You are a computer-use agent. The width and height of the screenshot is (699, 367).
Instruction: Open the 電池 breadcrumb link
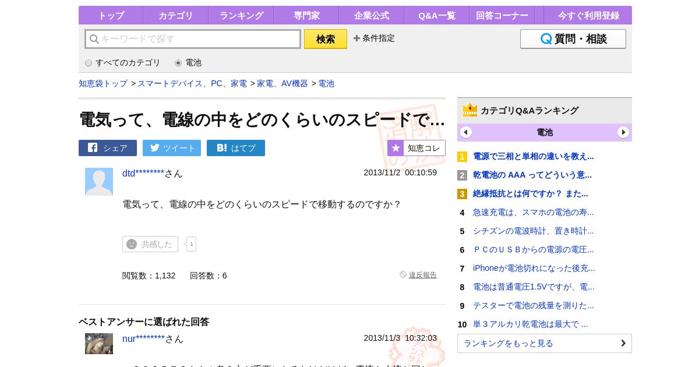[x=326, y=83]
